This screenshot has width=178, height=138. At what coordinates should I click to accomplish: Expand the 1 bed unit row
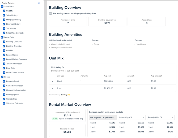(x=52, y=81)
